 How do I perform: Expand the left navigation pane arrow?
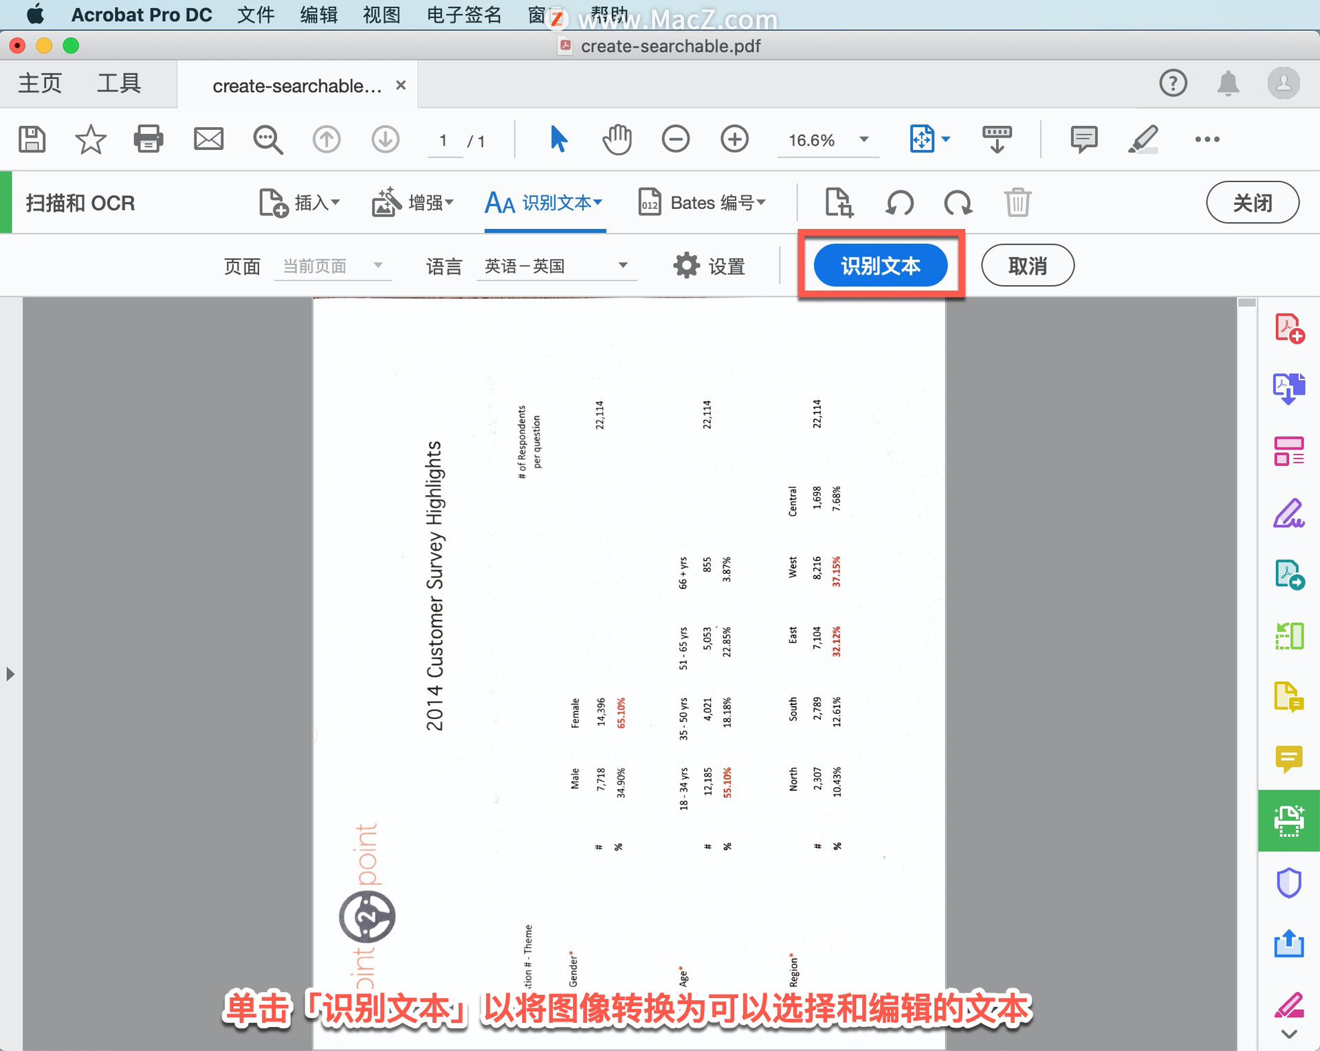pyautogui.click(x=10, y=674)
